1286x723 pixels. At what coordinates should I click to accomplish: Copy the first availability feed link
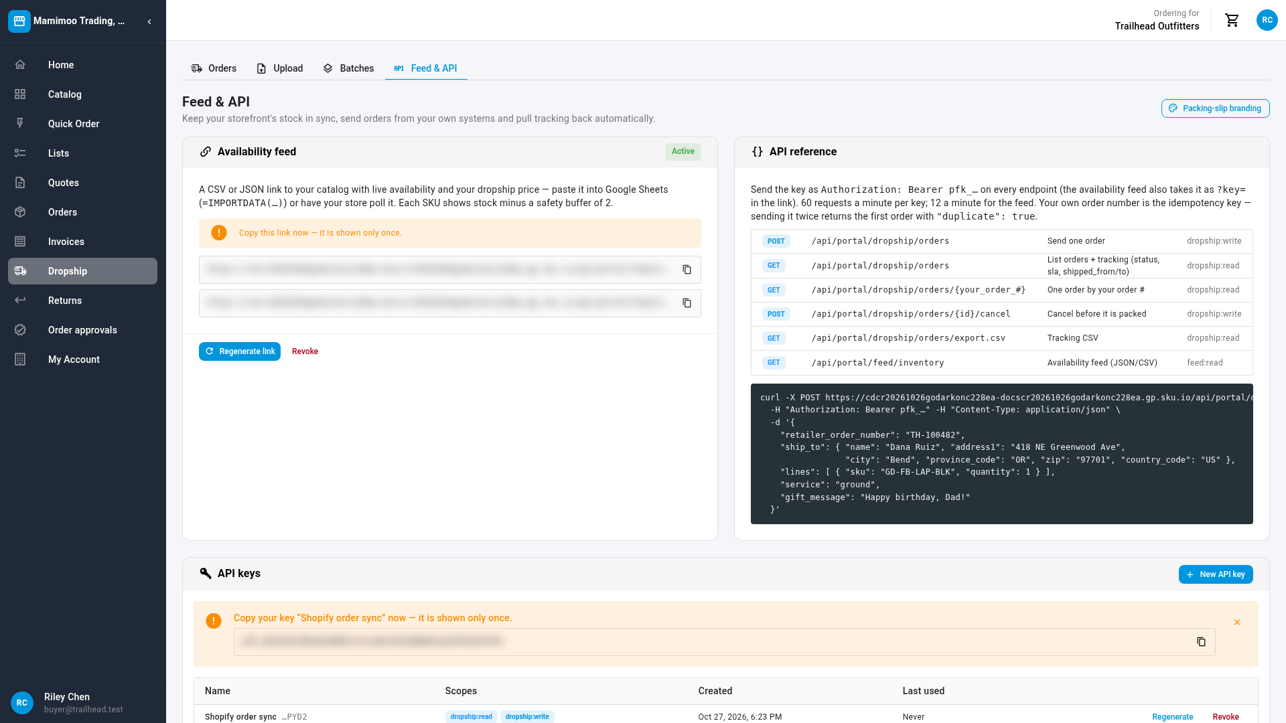pos(687,270)
